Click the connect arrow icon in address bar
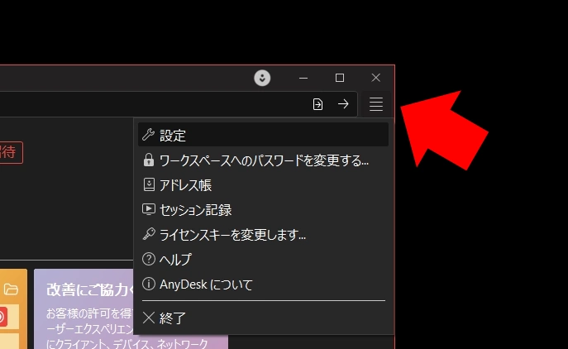Image resolution: width=568 pixels, height=349 pixels. [x=343, y=104]
